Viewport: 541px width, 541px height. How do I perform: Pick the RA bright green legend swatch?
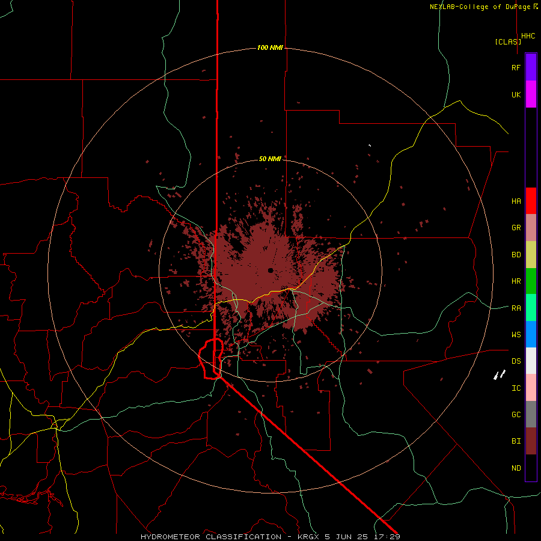coord(531,308)
